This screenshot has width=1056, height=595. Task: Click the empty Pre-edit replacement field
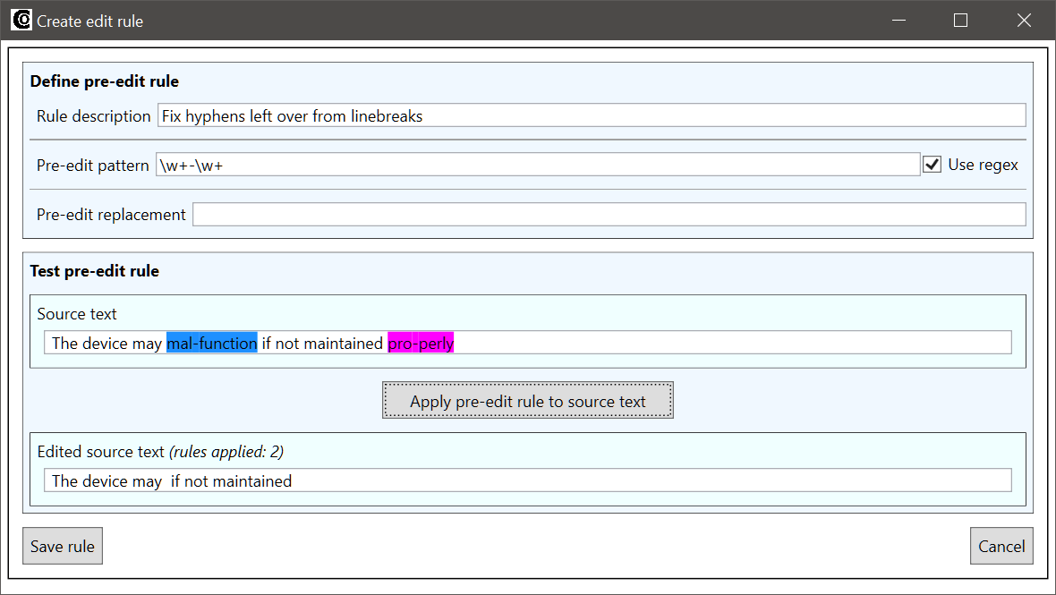click(x=609, y=215)
